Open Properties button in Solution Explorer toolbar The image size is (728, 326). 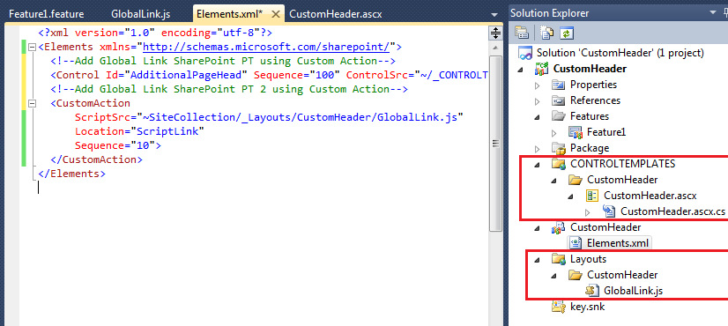[x=522, y=33]
